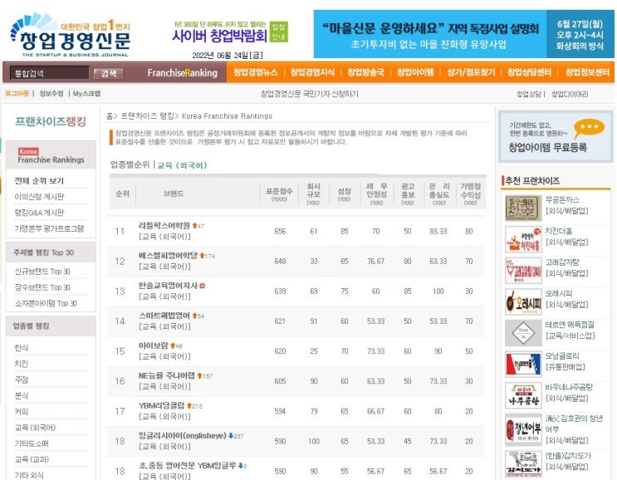
Task: Click the 오레시피 franchise logo
Action: (523, 301)
